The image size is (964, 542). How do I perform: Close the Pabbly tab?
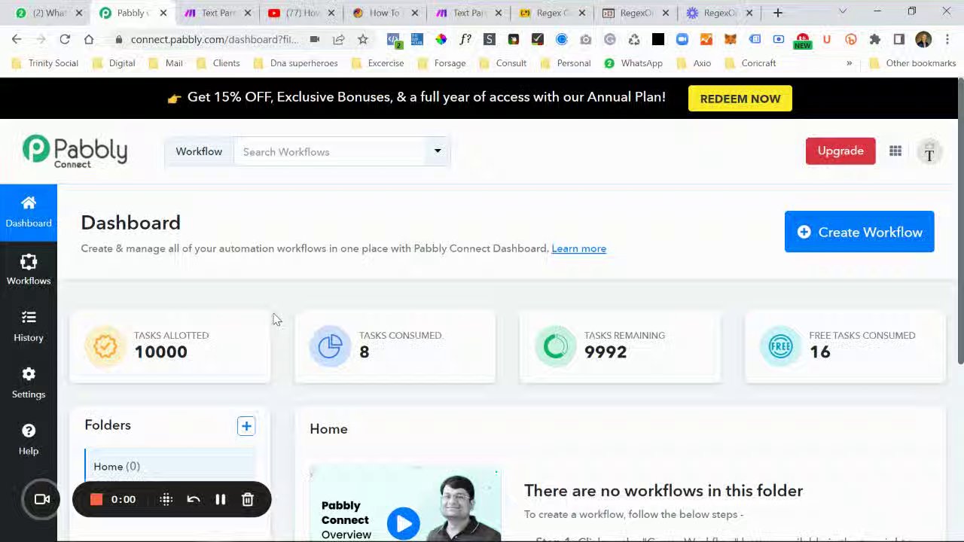163,13
